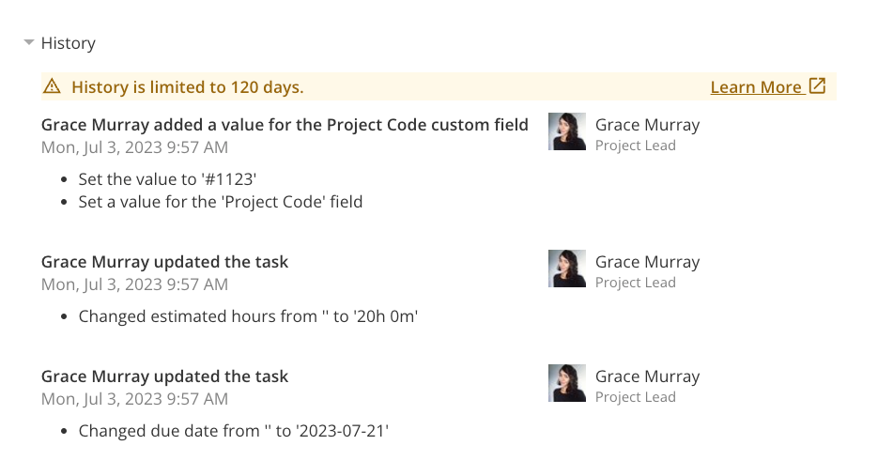Click the timestamp of the Project Code entry
878x476 pixels.
pos(134,147)
